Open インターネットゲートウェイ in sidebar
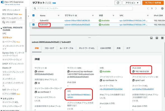The height and width of the screenshot is (111, 165). point(13,47)
